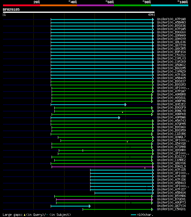Click the green ~80% identity legend segment
This screenshot has height=217, width=191.
(x=133, y=5)
